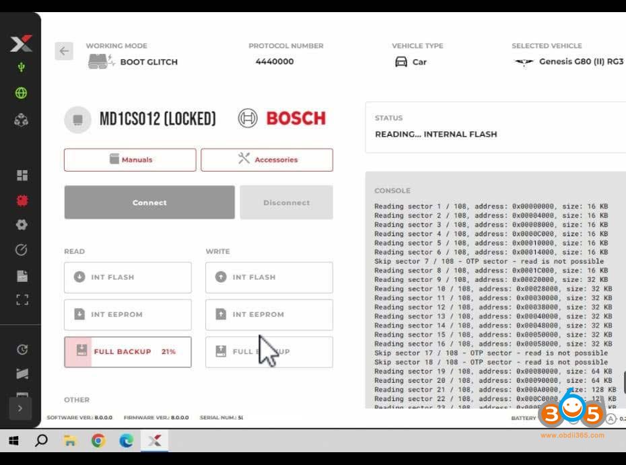Click the Bosch logo
Screen dimensions: 626x465
(x=282, y=118)
